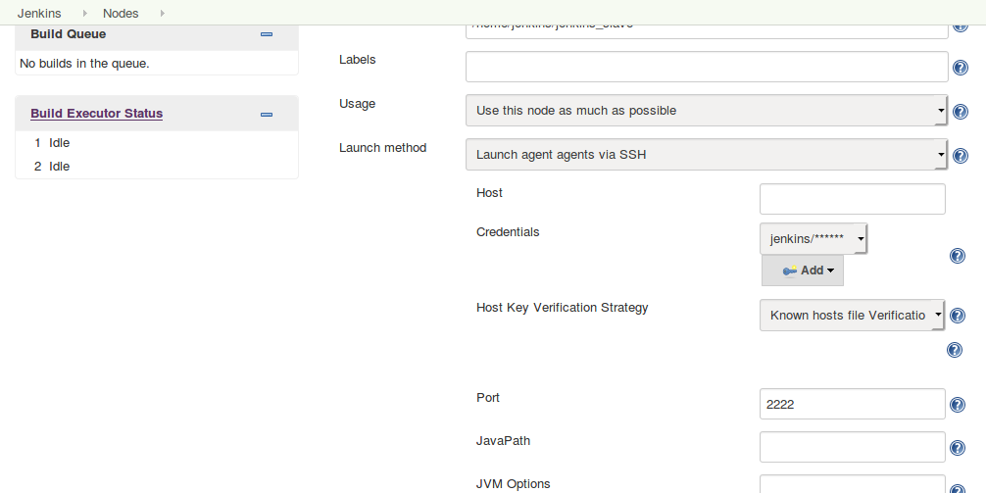Open help for Host Key Verification Strategy dropdown

957,315
